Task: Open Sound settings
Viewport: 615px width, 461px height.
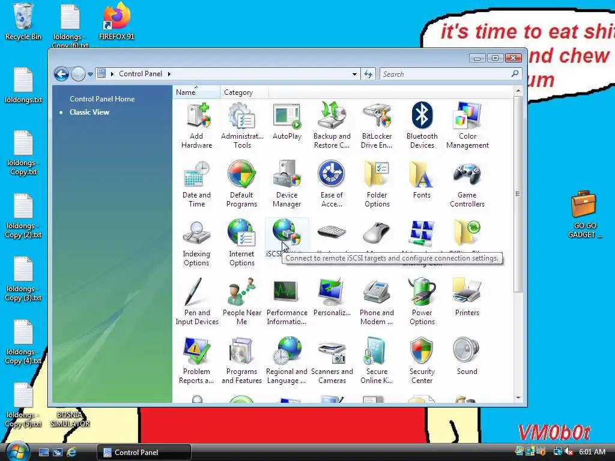Action: point(467,357)
